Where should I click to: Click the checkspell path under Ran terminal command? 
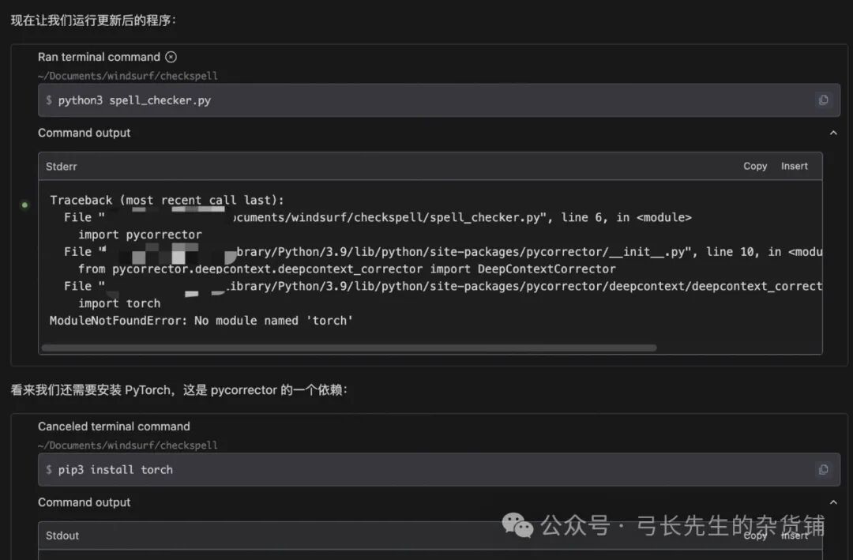coord(128,76)
